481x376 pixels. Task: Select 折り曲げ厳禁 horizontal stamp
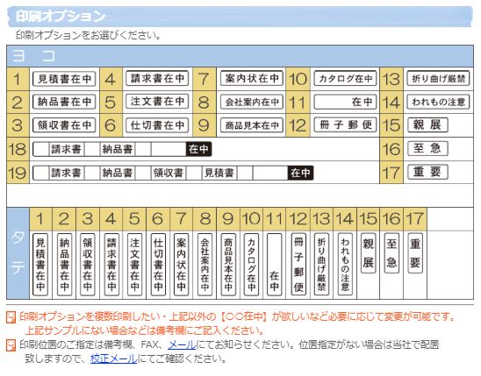[438, 79]
